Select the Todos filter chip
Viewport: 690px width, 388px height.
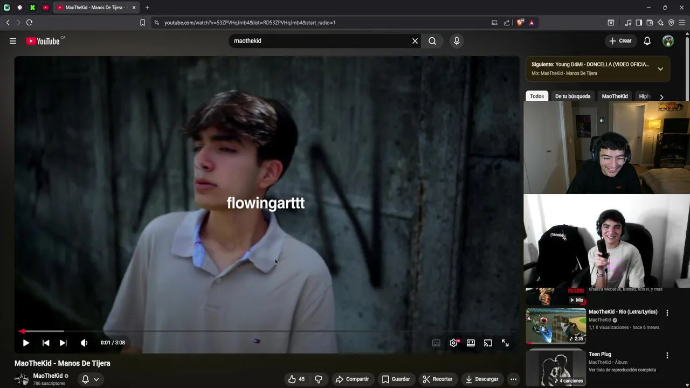537,96
